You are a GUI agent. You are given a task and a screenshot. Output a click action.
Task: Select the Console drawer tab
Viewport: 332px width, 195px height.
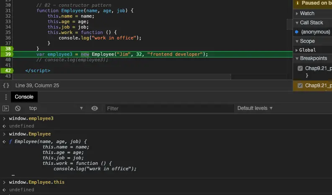[x=24, y=97]
